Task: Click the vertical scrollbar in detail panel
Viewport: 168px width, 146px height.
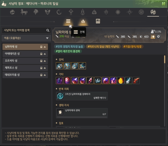Action: [x=165, y=91]
